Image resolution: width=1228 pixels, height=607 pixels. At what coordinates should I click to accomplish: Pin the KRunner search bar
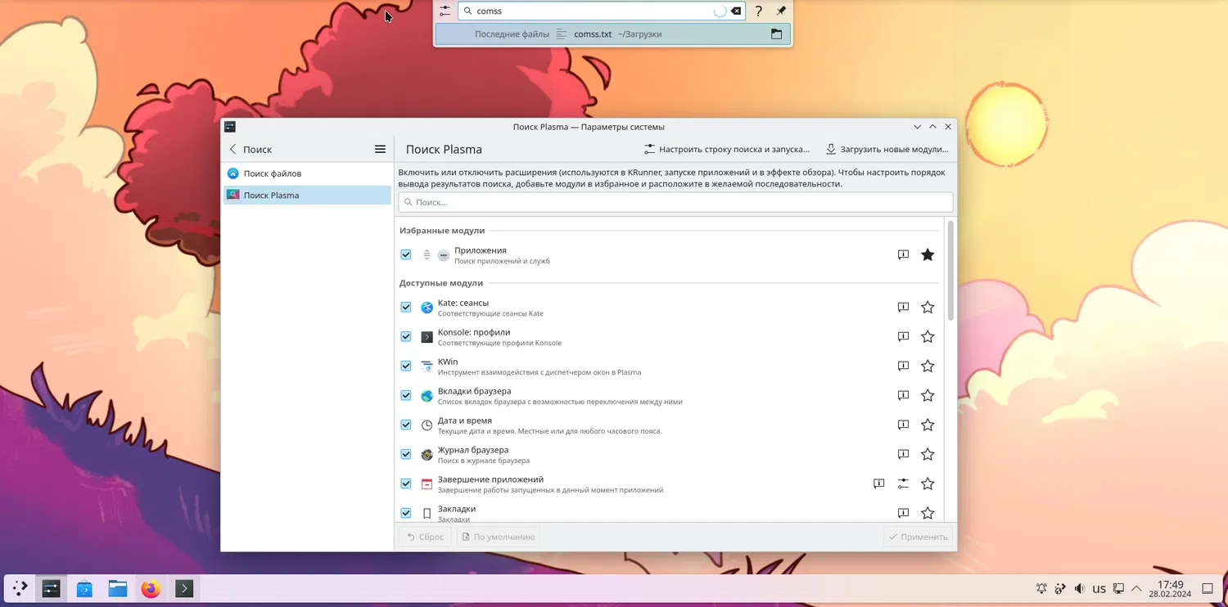pyautogui.click(x=781, y=11)
